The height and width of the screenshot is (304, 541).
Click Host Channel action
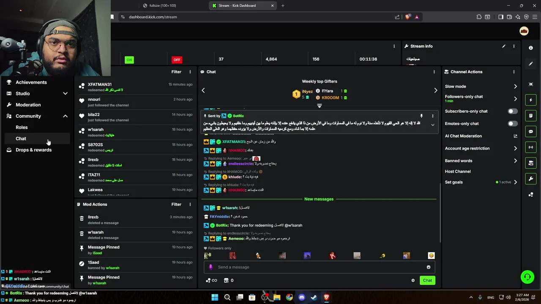[x=458, y=171]
